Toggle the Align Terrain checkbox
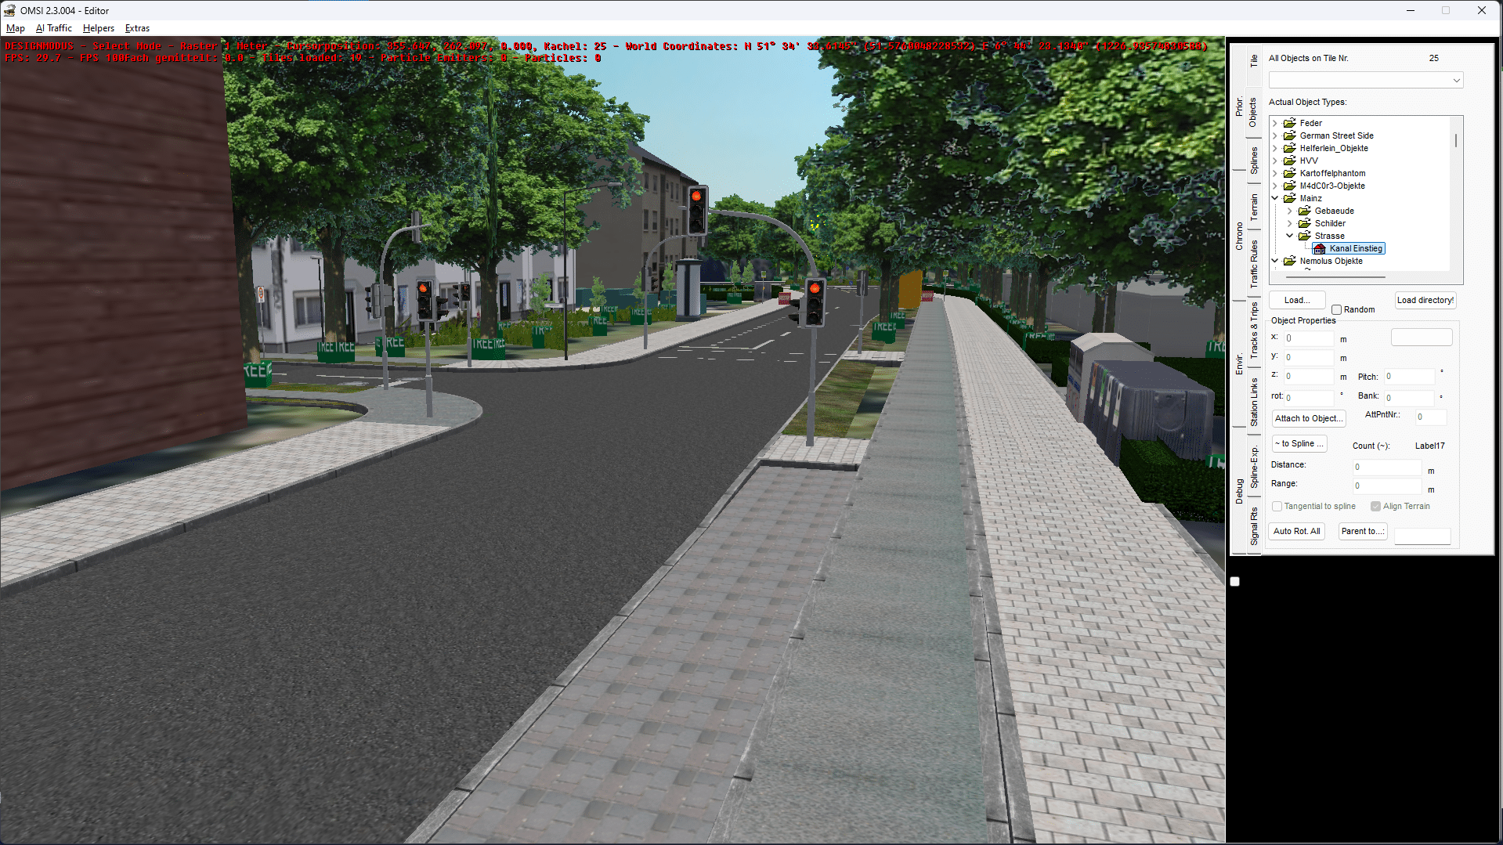The height and width of the screenshot is (845, 1503). coord(1375,507)
